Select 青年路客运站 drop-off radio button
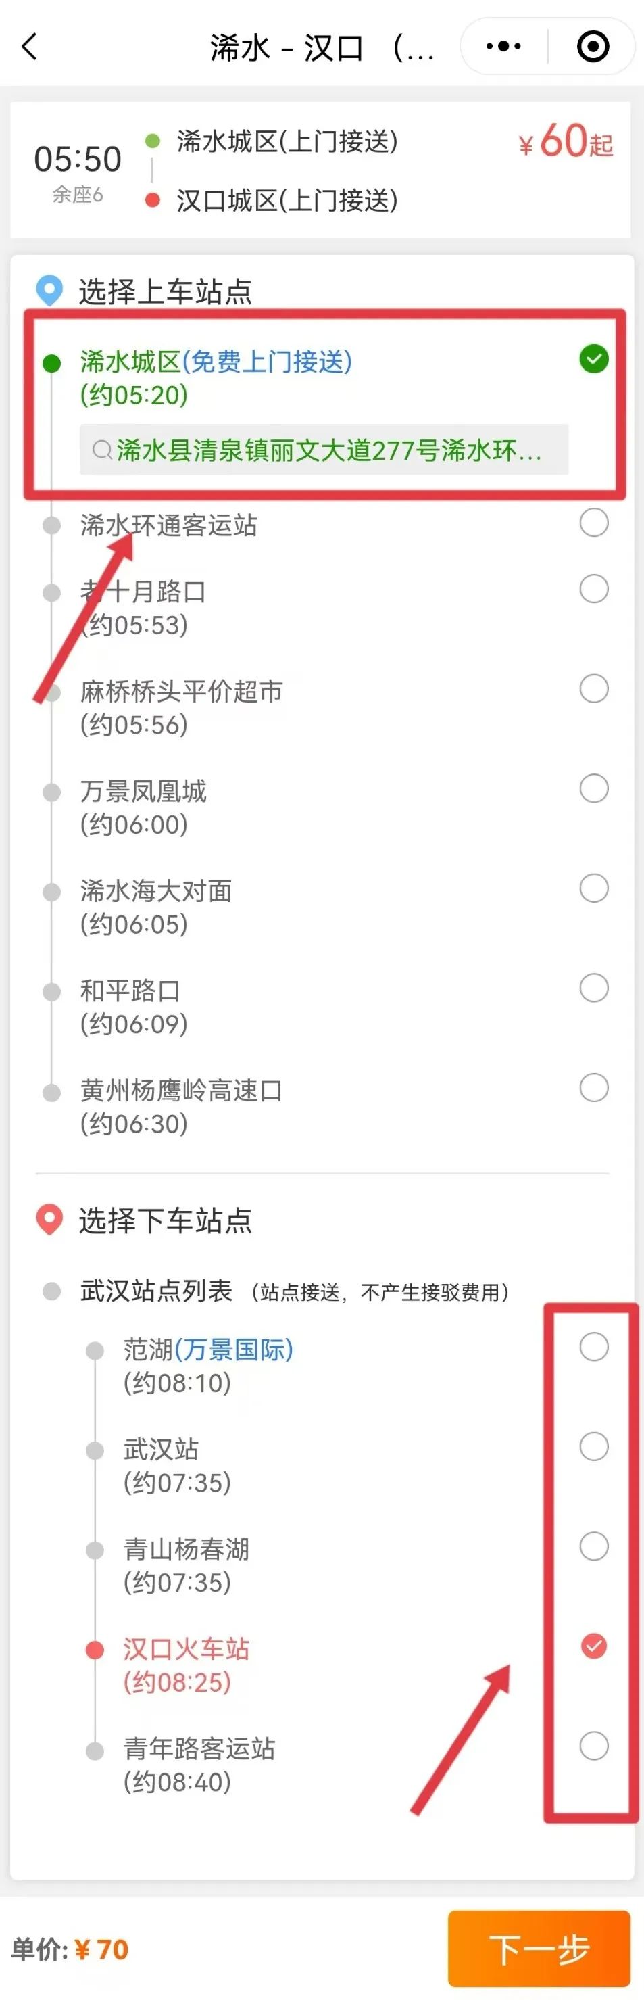The height and width of the screenshot is (2000, 644). pos(593,1745)
